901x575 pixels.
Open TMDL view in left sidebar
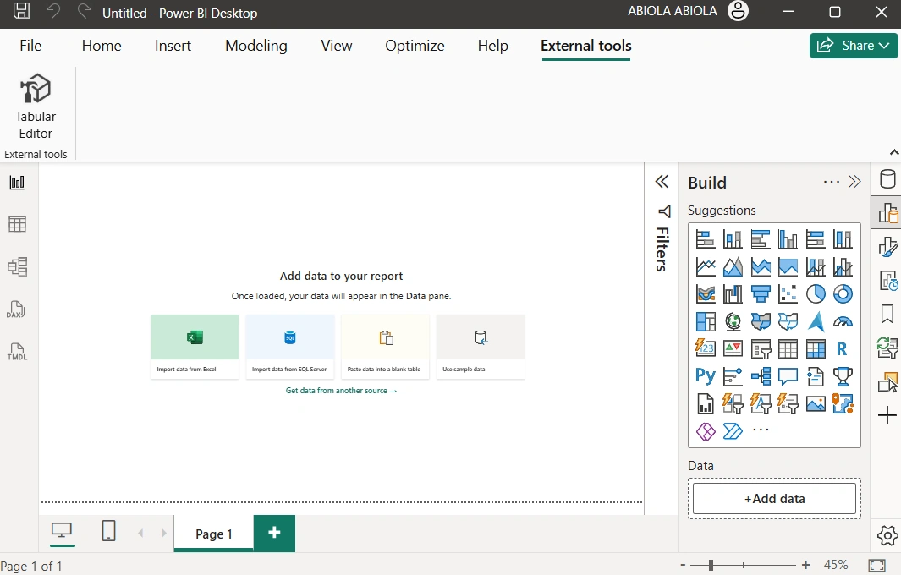[x=17, y=352]
